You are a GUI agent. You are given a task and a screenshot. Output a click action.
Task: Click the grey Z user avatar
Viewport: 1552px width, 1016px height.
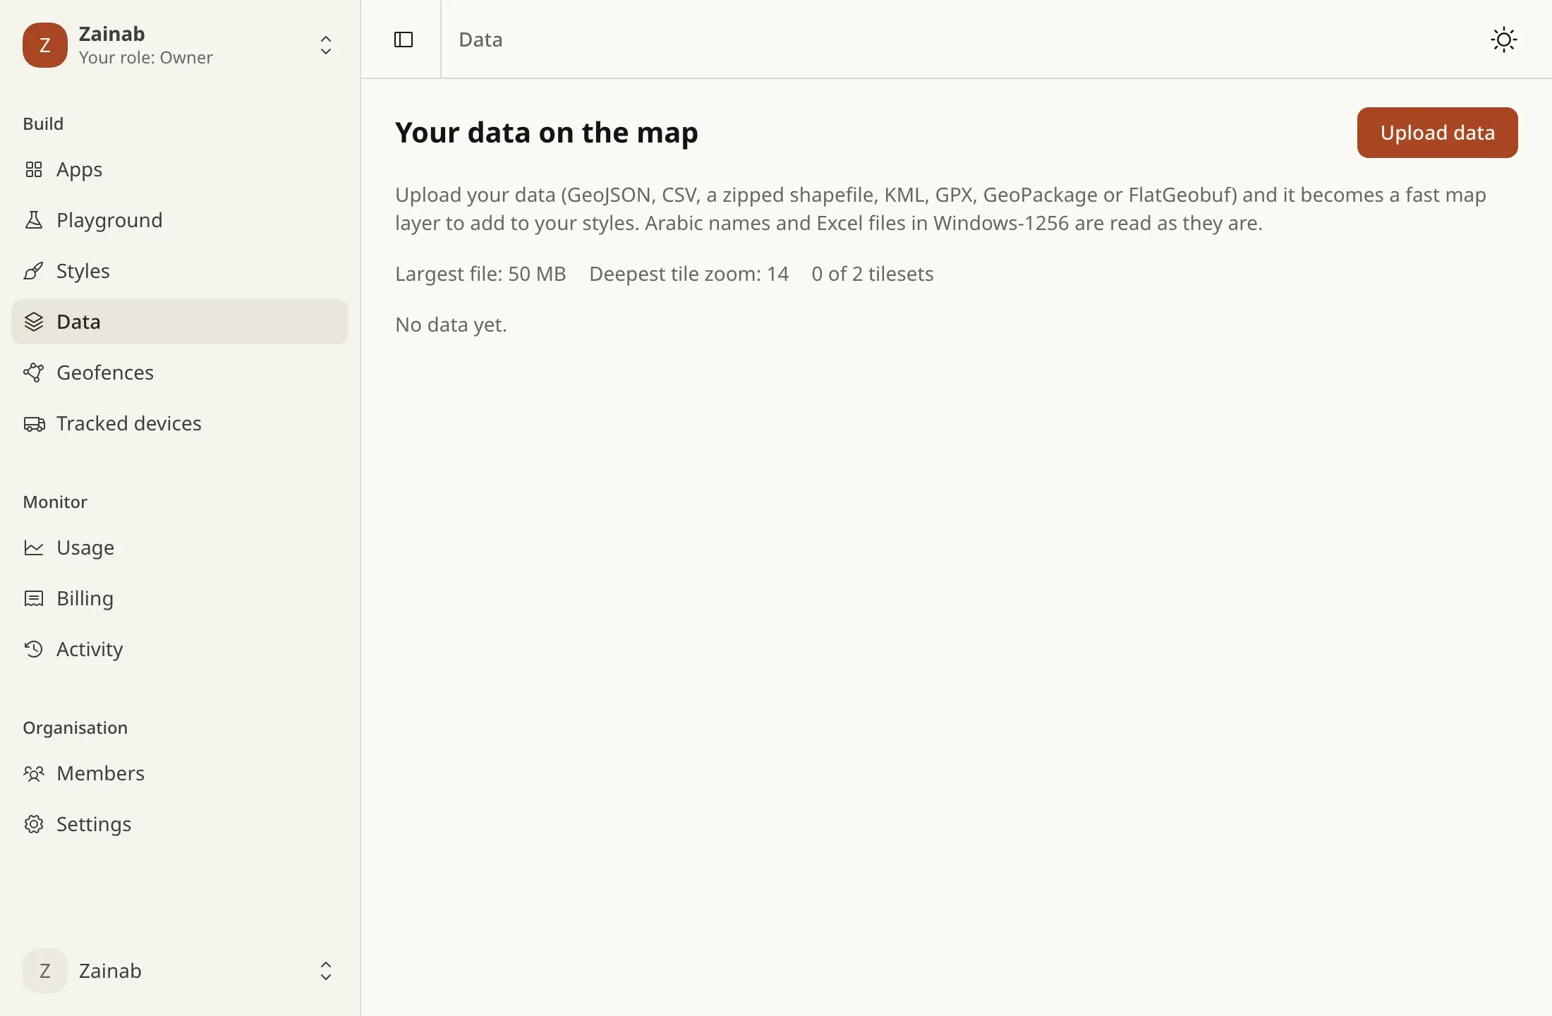pyautogui.click(x=45, y=971)
